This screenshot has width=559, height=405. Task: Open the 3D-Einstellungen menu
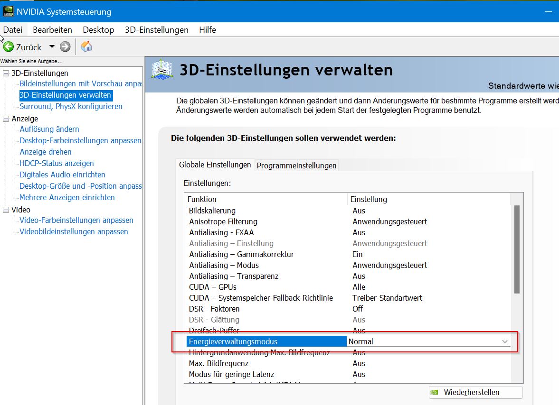click(x=157, y=29)
